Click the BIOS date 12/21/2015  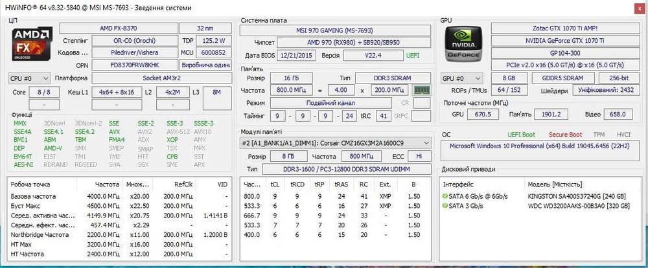pos(297,55)
